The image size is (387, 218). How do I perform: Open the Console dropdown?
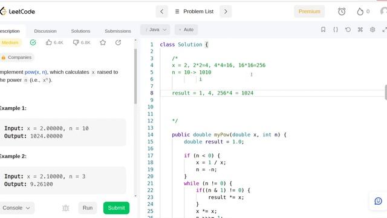point(16,208)
